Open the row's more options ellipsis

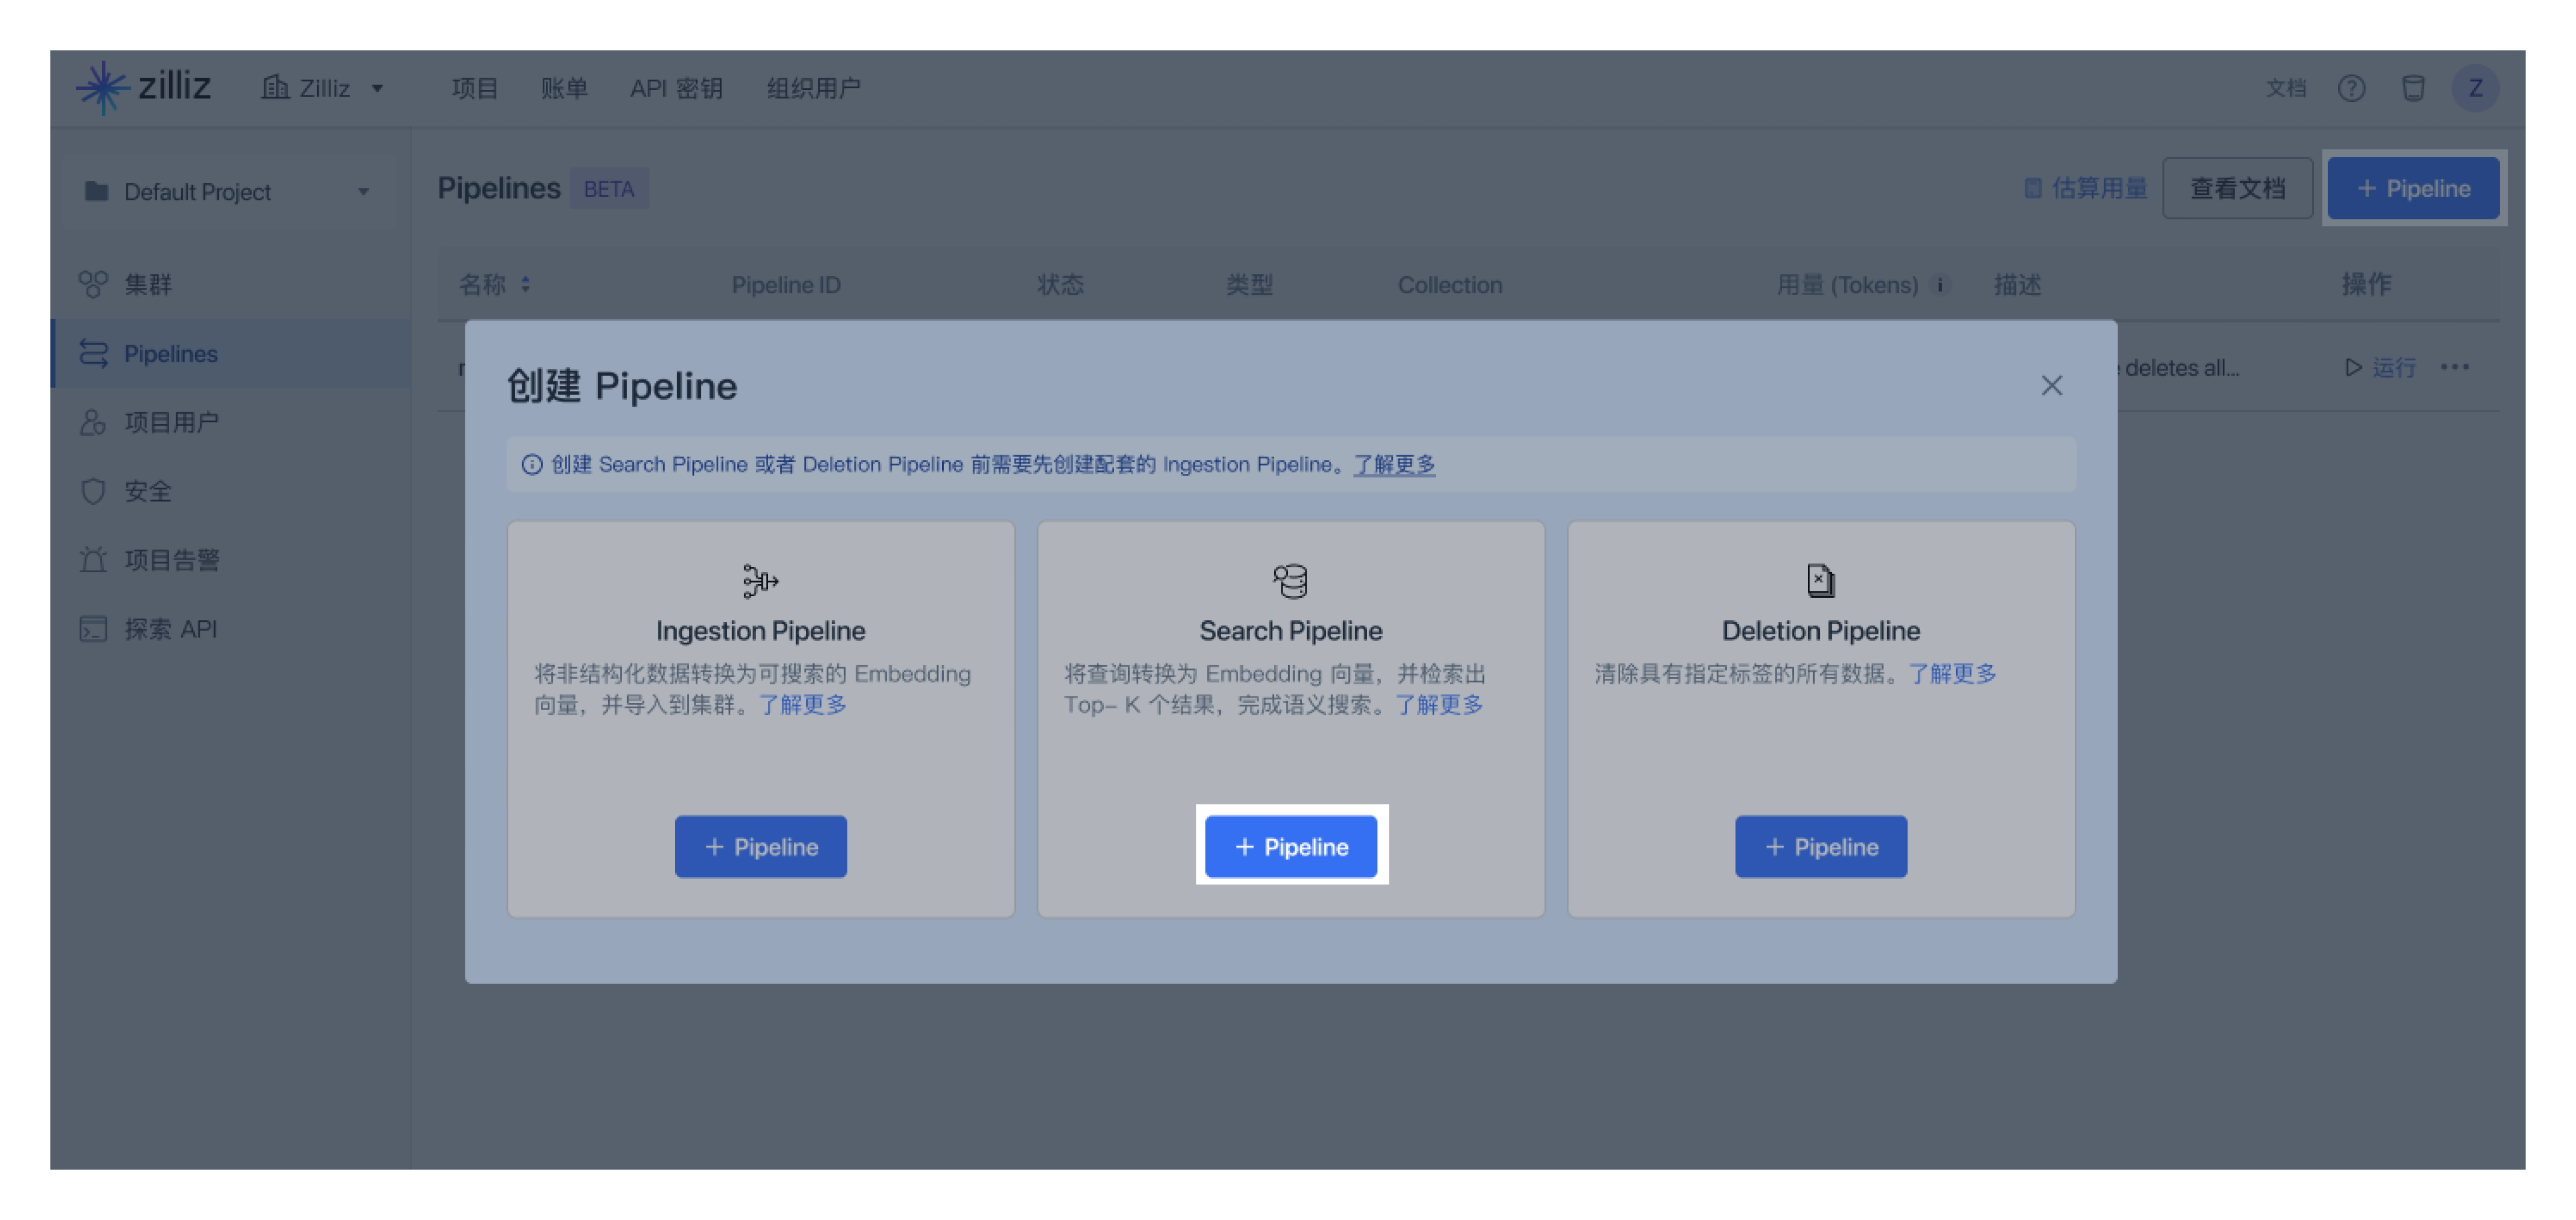(x=2454, y=367)
